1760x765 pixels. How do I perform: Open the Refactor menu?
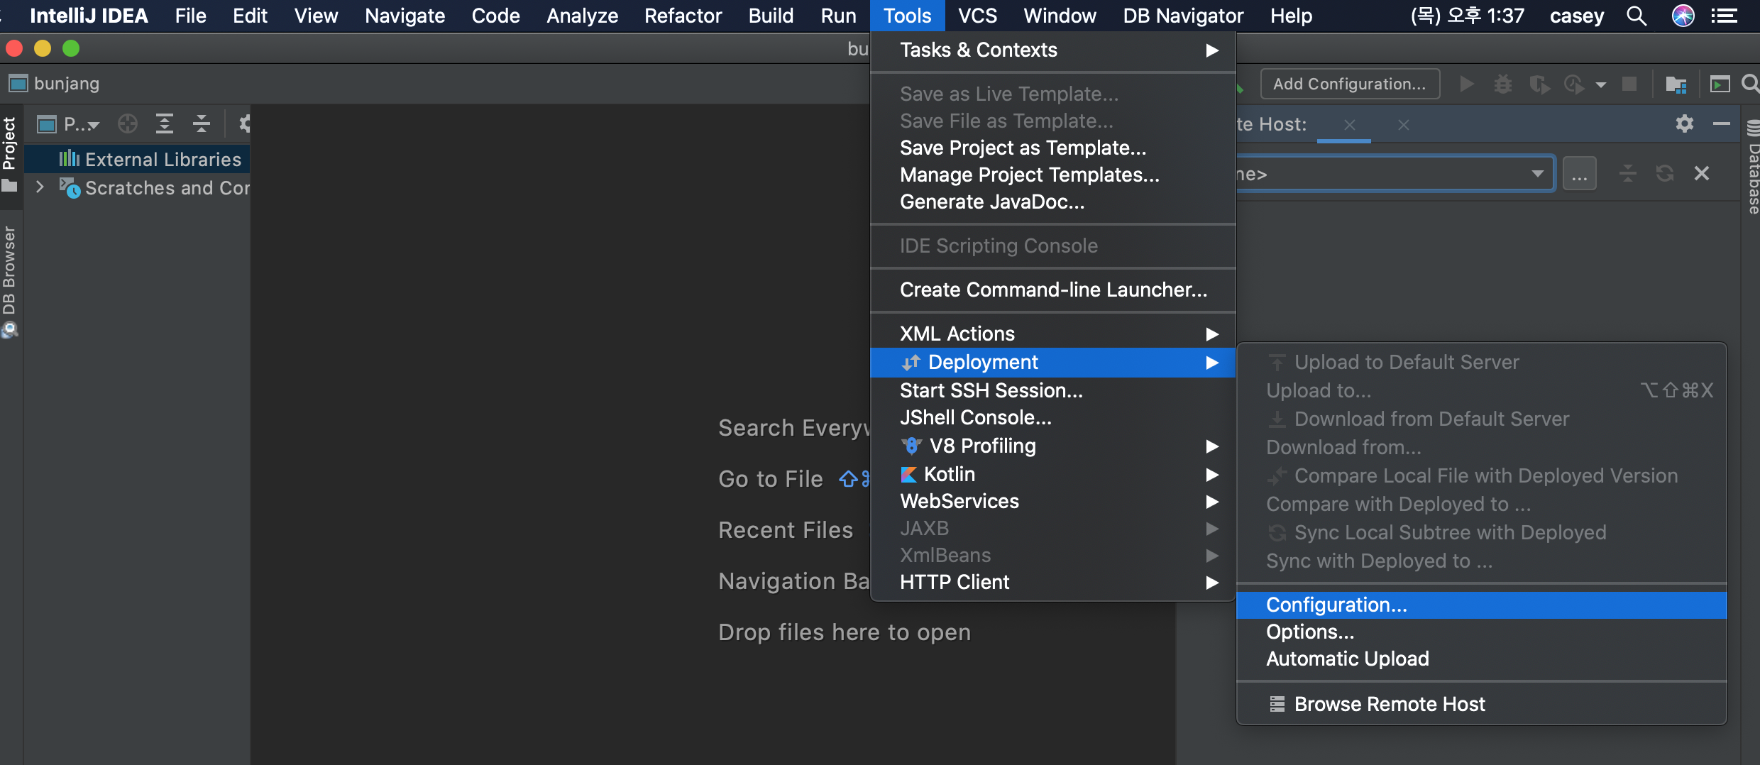coord(683,16)
